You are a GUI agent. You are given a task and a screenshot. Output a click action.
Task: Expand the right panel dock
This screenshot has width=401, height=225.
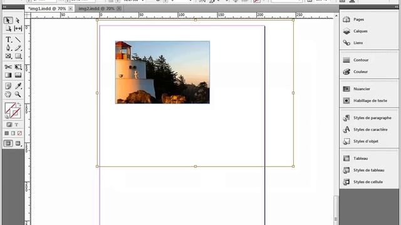tap(397, 7)
